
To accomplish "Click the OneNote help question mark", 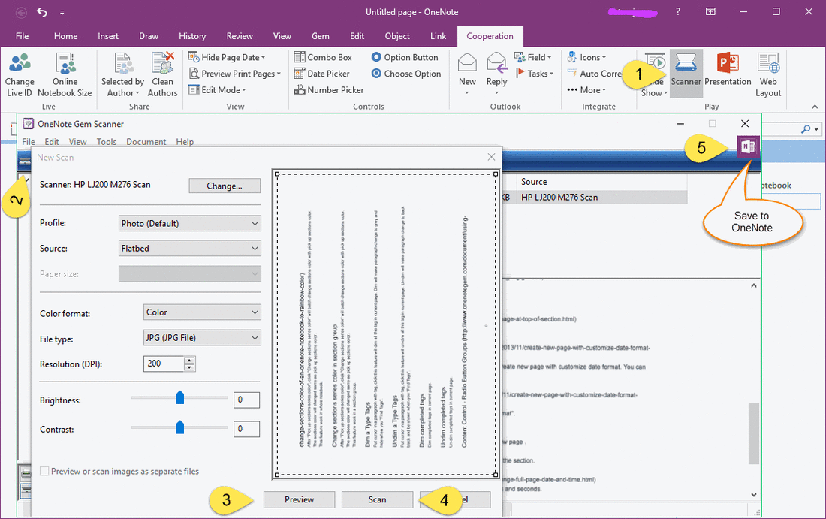I will [x=678, y=11].
